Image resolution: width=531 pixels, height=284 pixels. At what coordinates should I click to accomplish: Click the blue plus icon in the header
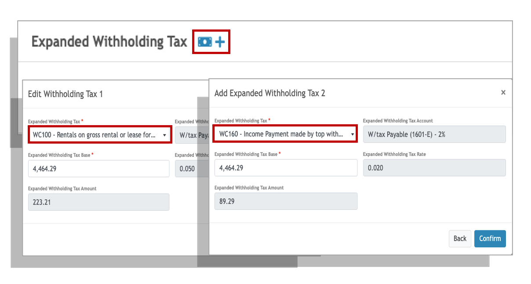[x=220, y=42]
